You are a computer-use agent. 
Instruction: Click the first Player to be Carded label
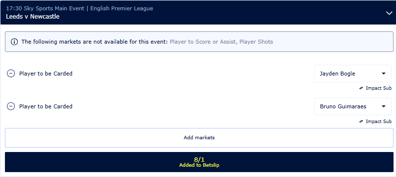[46, 74]
